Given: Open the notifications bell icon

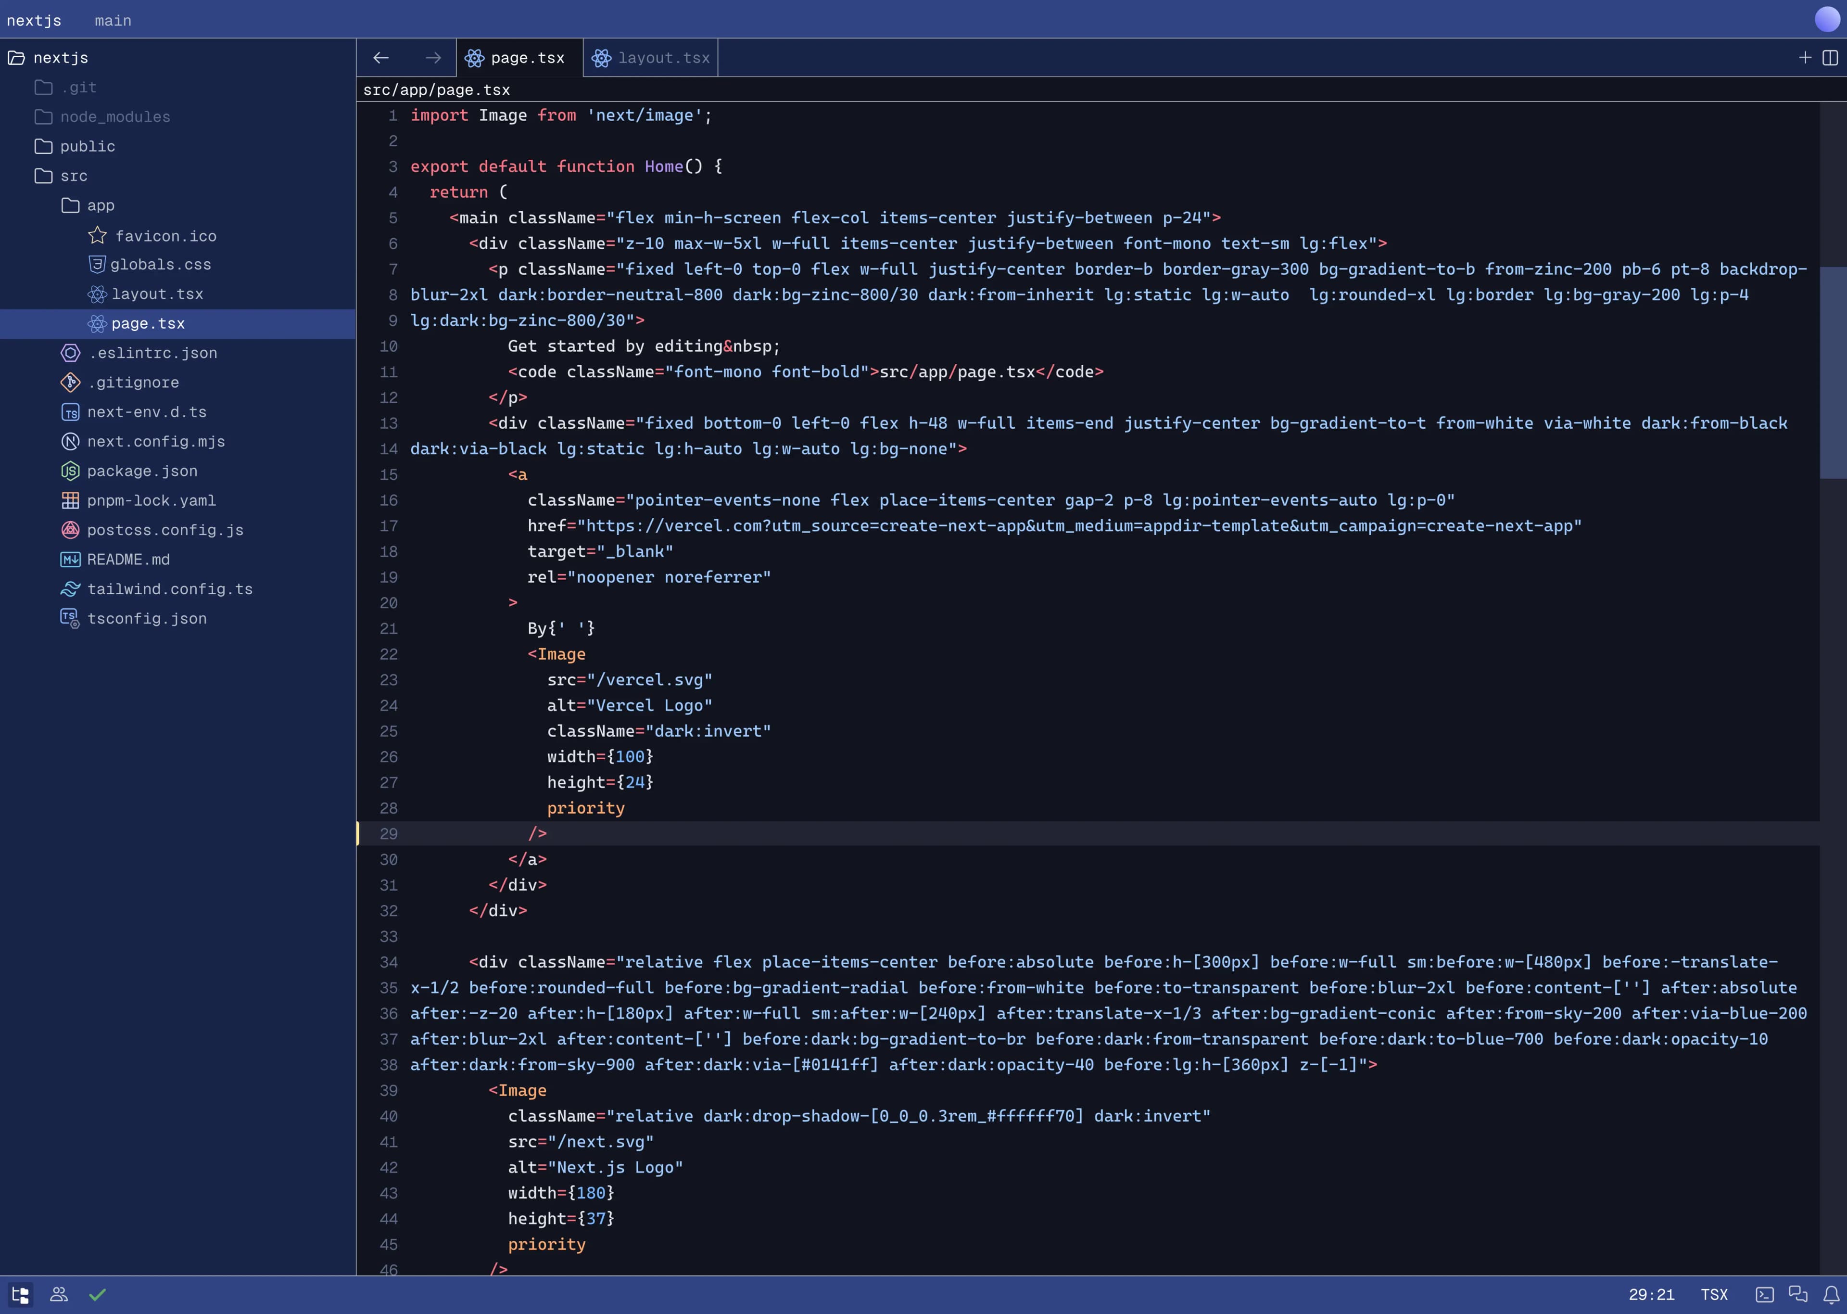Looking at the screenshot, I should (1831, 1295).
